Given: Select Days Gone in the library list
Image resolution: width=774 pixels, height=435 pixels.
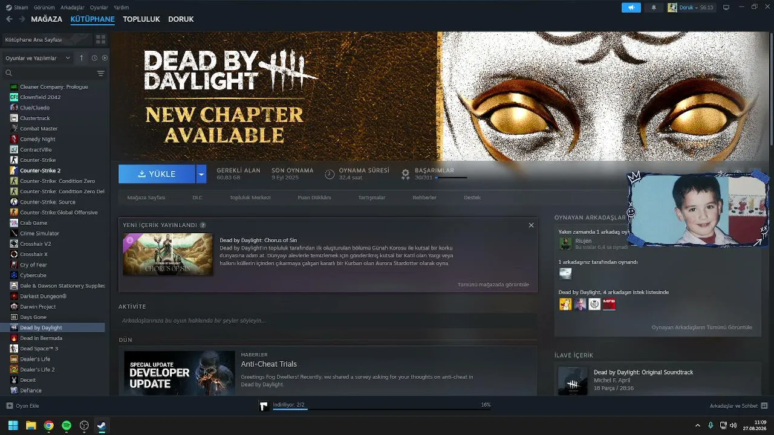Looking at the screenshot, I should point(33,317).
